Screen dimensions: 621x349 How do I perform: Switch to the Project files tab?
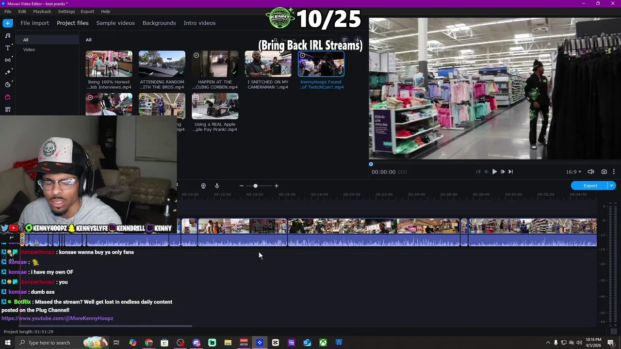click(x=73, y=23)
